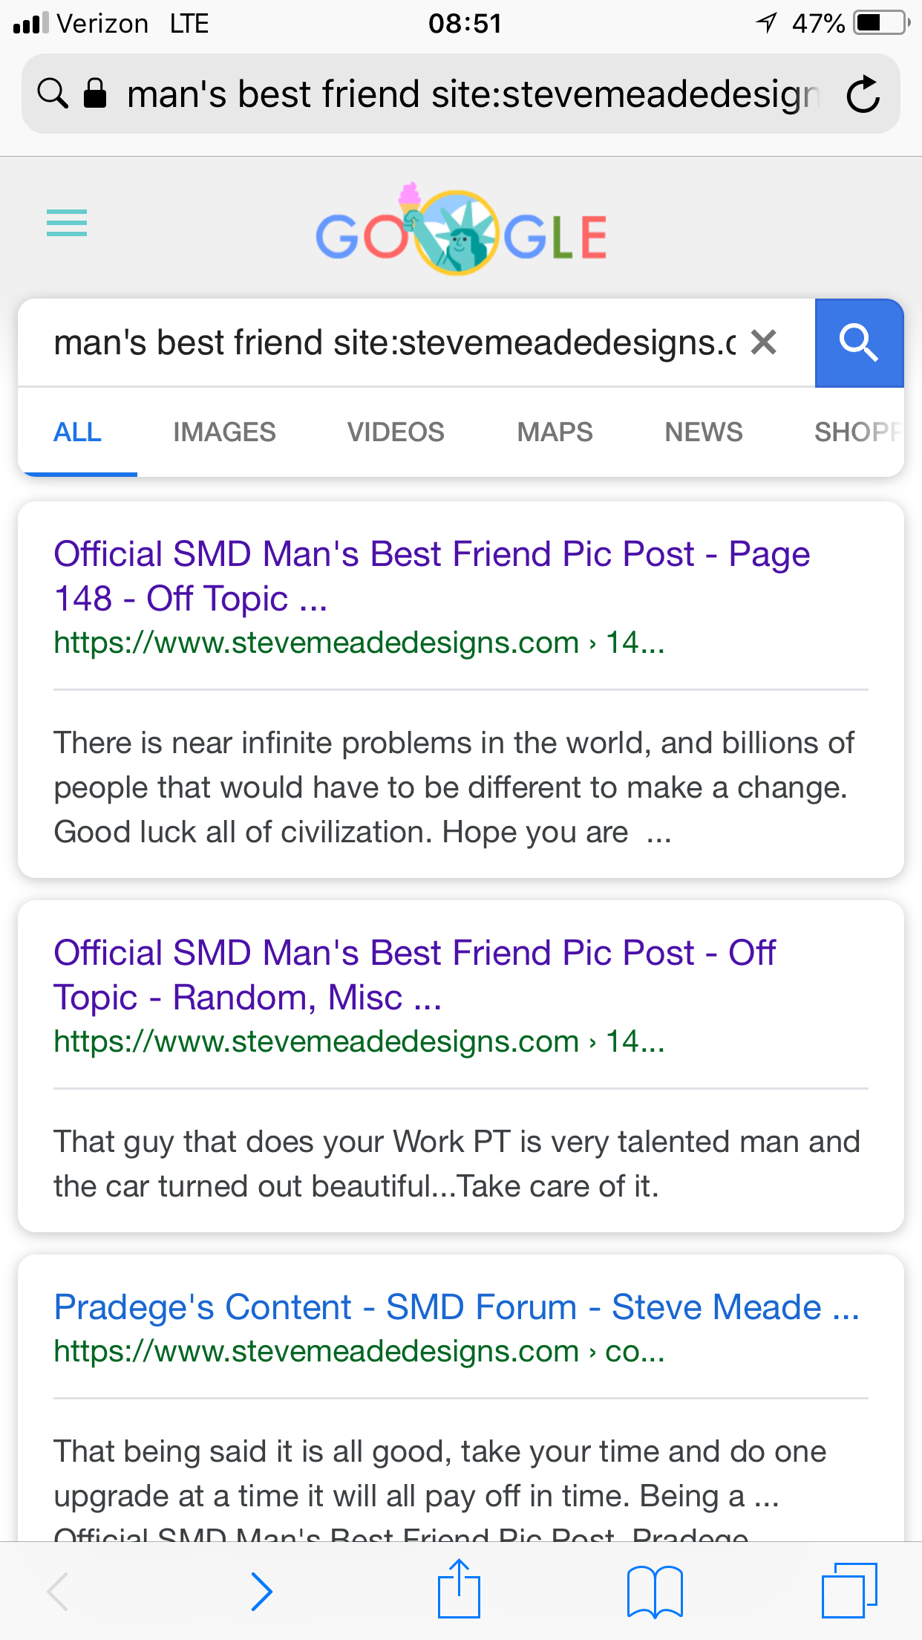Open the Google hamburger menu
Viewport: 922px width, 1640px height.
67,223
